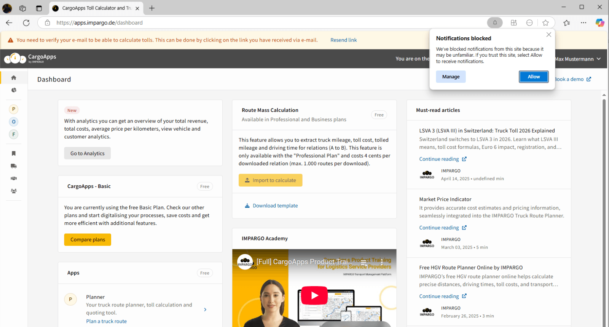Open the IMPARGO Academy video thumbnail
Image resolution: width=609 pixels, height=327 pixels.
pos(314,288)
